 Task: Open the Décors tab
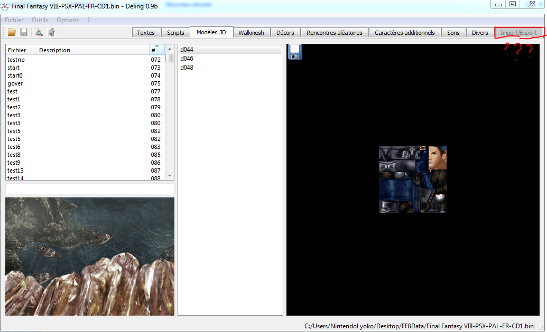click(x=285, y=33)
